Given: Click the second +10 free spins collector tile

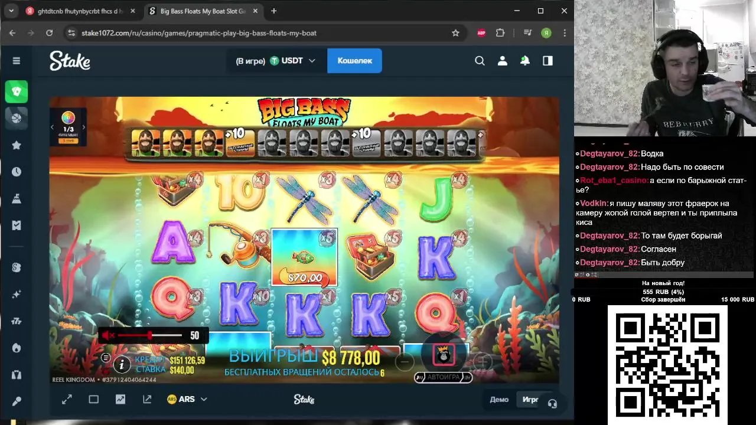Looking at the screenshot, I should click(366, 142).
